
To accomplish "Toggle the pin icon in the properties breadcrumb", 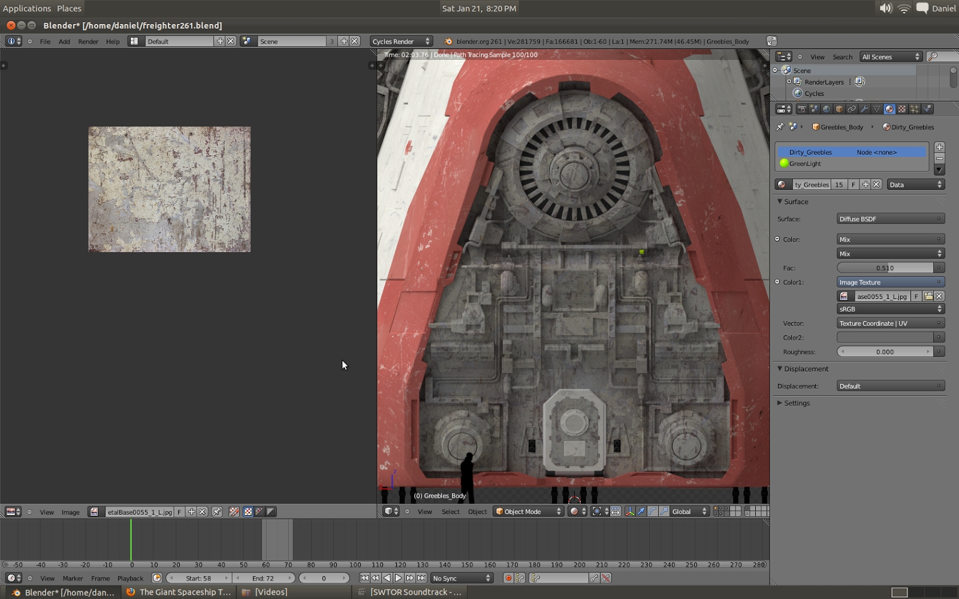I will tap(780, 127).
